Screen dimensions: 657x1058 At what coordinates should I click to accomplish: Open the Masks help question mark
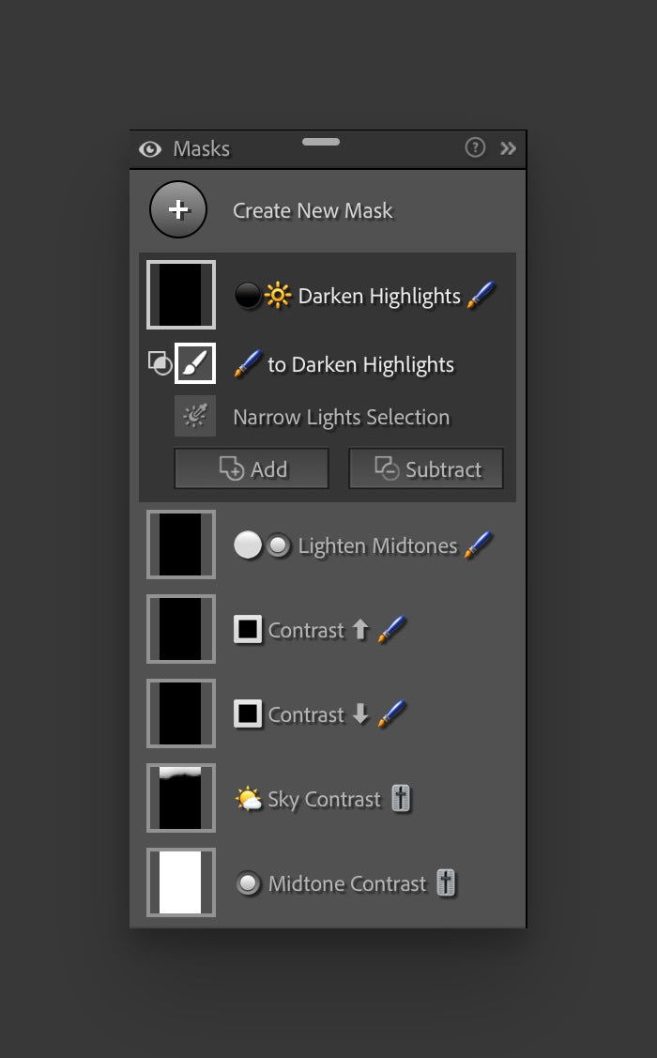475,147
